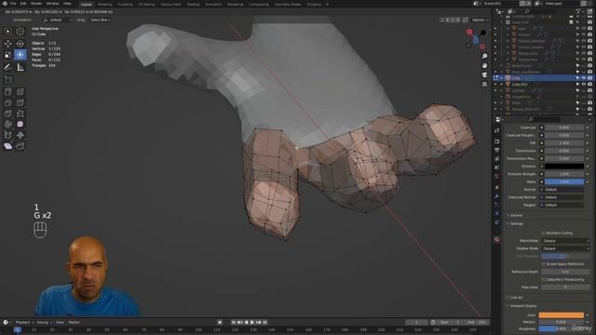The width and height of the screenshot is (596, 335).
Task: Select the Add Cube tool
Action: click(x=8, y=79)
